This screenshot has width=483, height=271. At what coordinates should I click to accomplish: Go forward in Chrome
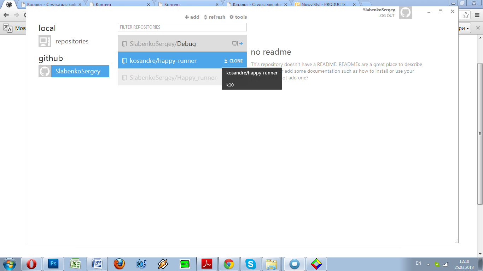[x=16, y=15]
